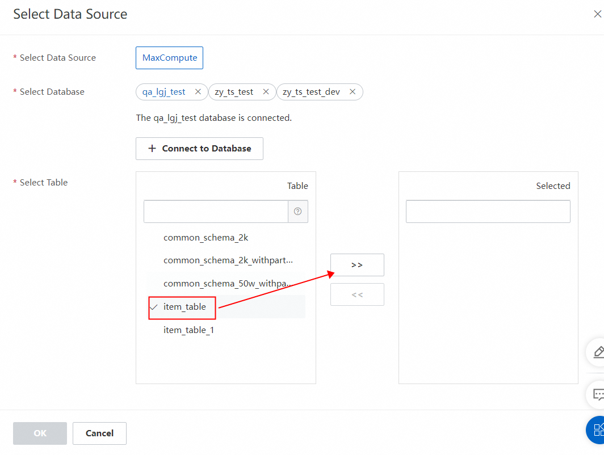Open the floating chat feedback icon
Image resolution: width=604 pixels, height=455 pixels.
598,394
